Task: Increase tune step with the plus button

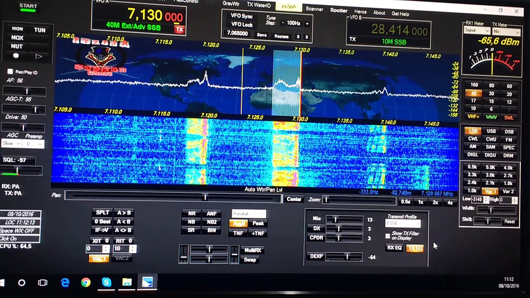Action: [x=307, y=24]
